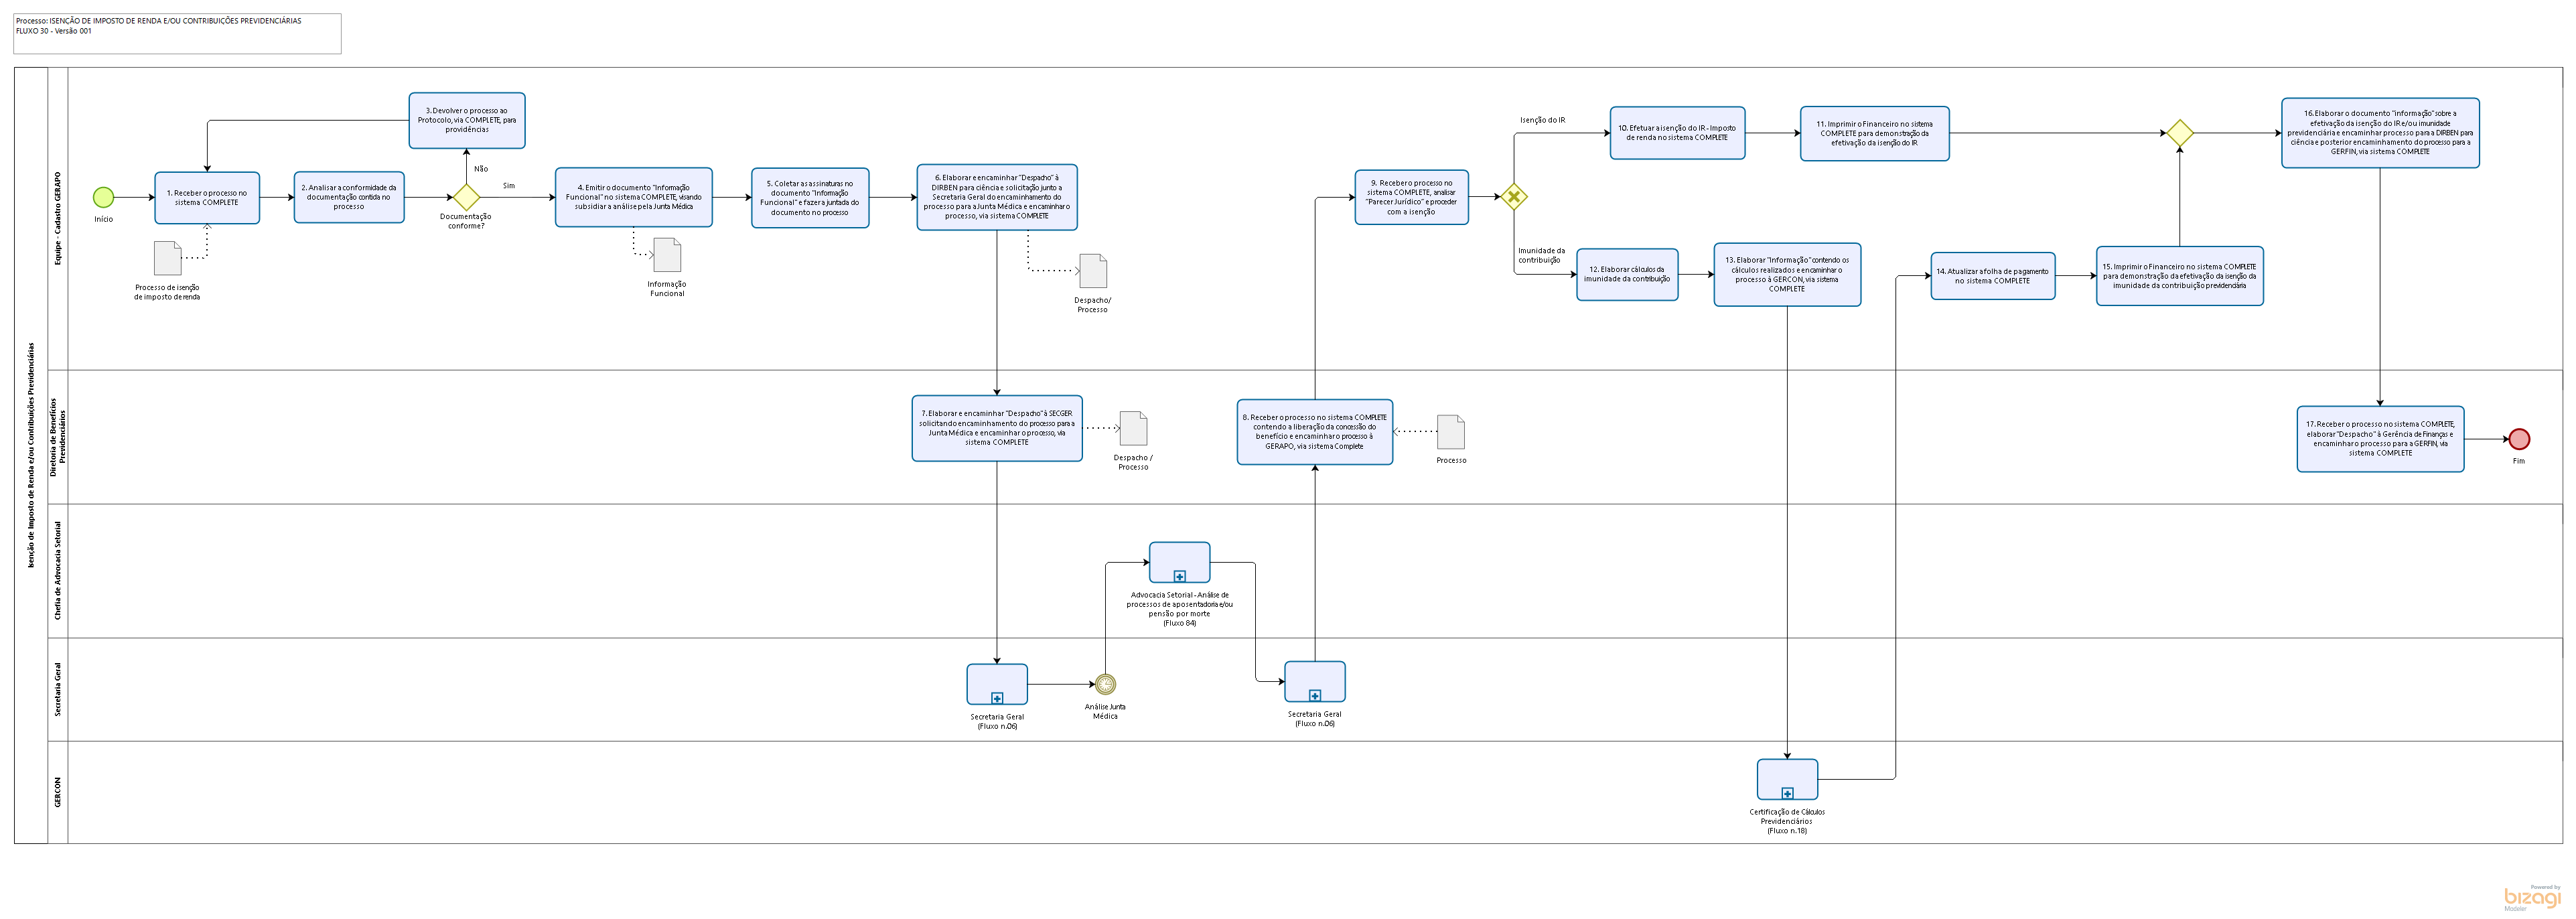The image size is (2576, 919).
Task: Expand the Certificação de Cálculos Previdenciários subprocess
Action: coord(1787,793)
